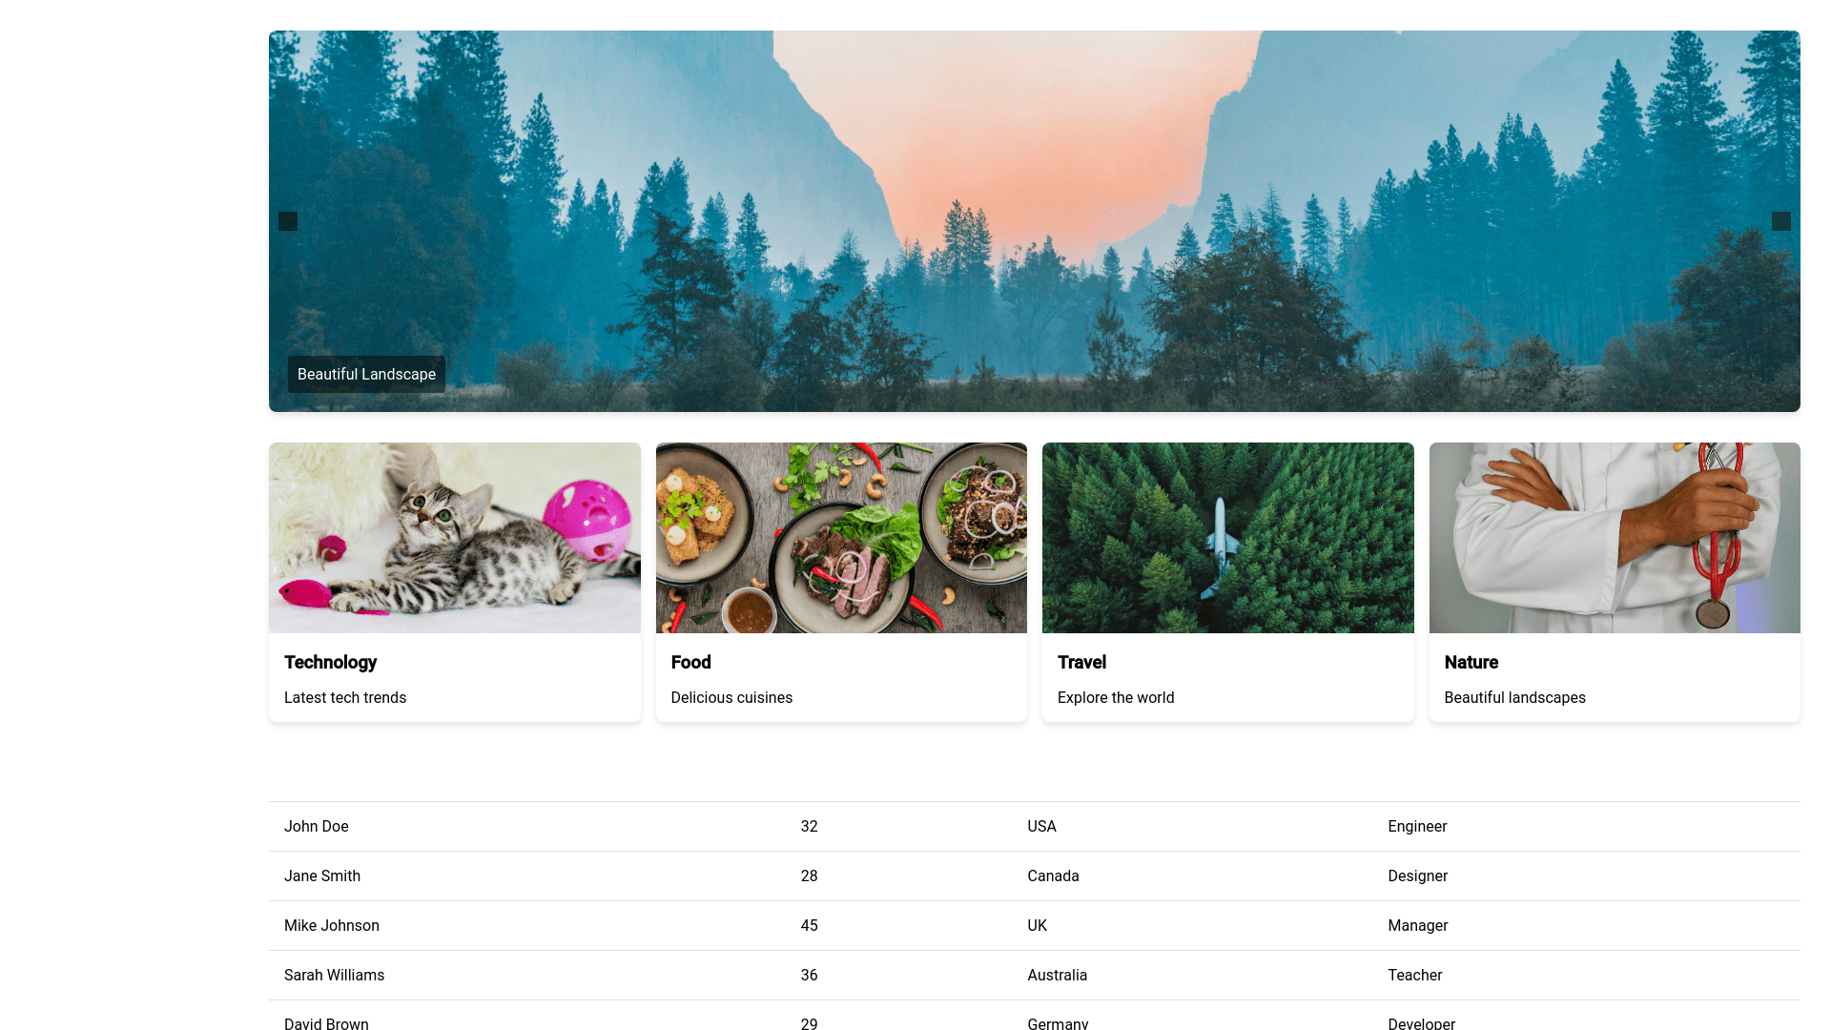Open the Food card dishes image
Image resolution: width=1831 pixels, height=1030 pixels.
[841, 538]
